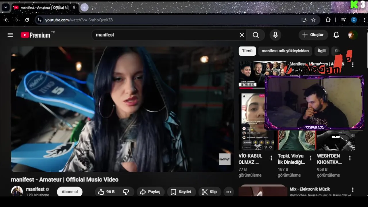Bookmark this page with star icon
Image resolution: width=368 pixels, height=207 pixels.
313,20
